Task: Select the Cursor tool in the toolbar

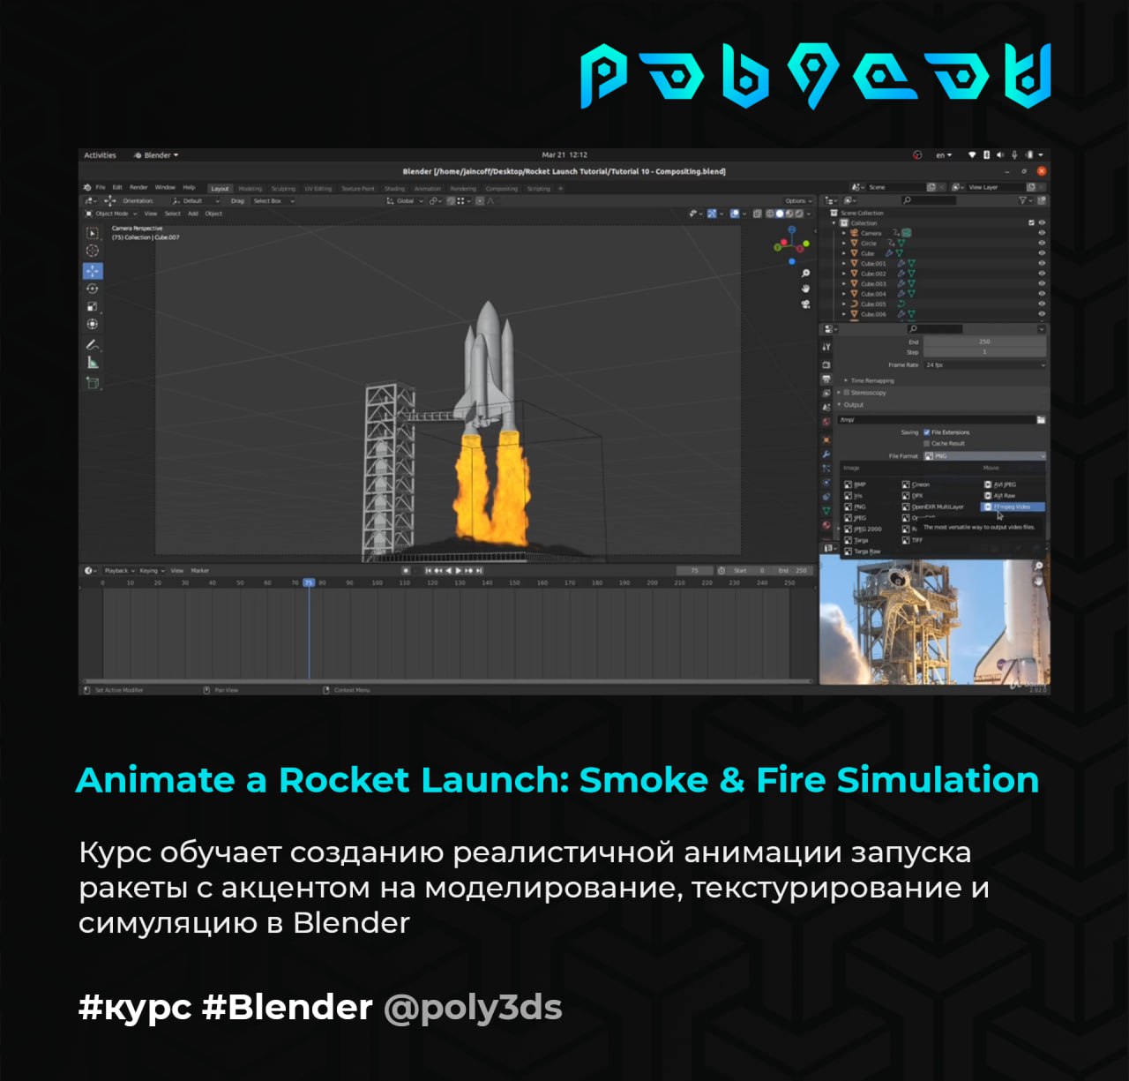Action: click(93, 251)
